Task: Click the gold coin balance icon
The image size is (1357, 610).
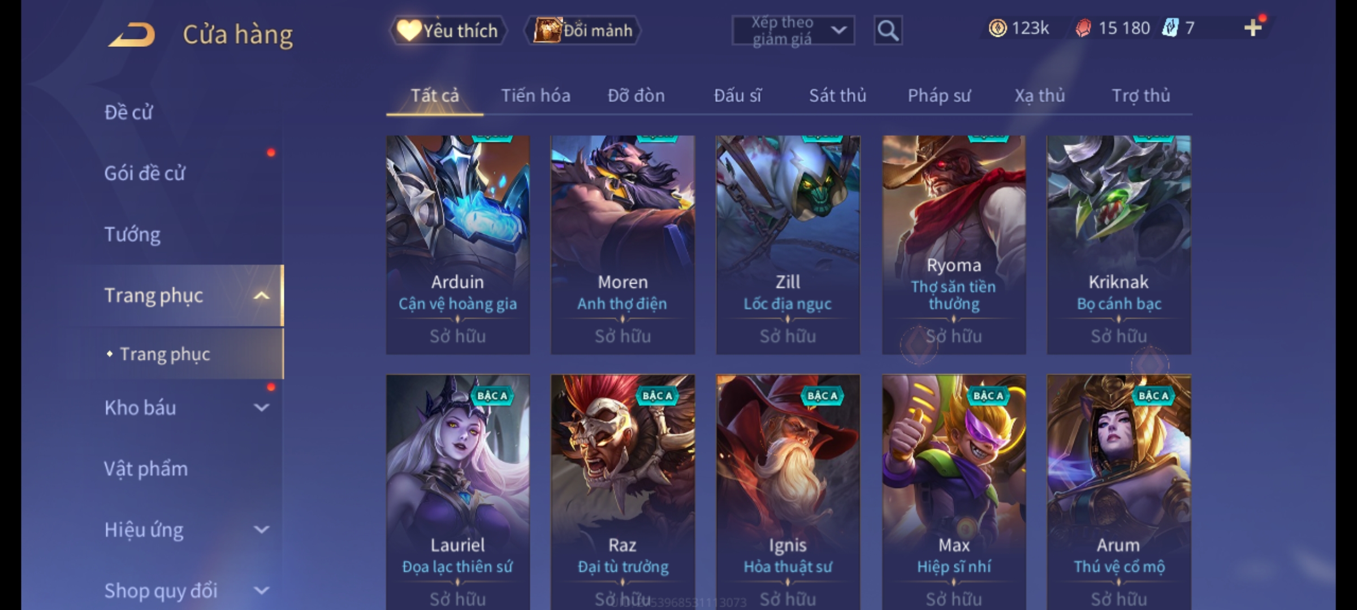Action: click(x=997, y=28)
